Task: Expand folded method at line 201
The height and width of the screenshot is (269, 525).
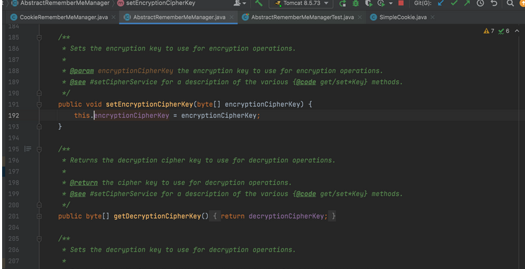Action: tap(39, 216)
